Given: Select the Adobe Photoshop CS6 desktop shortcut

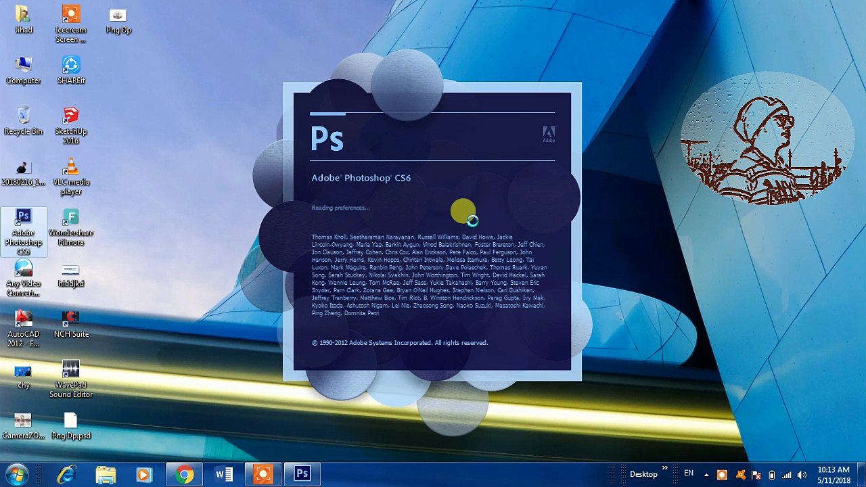Looking at the screenshot, I should coord(24,232).
